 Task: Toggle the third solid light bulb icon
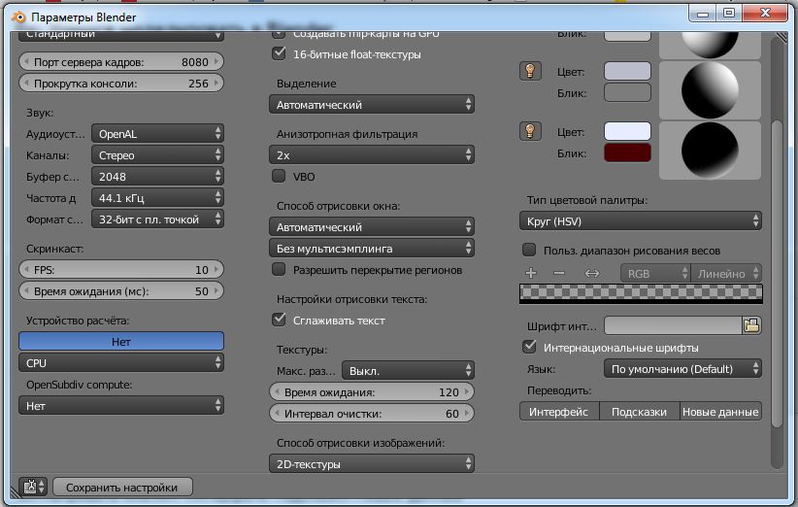(531, 130)
